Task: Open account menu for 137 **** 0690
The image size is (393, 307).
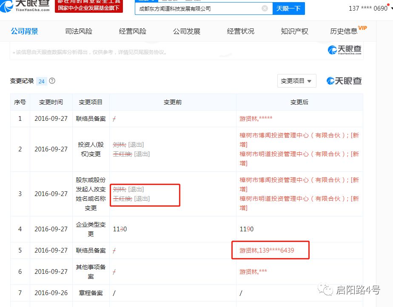Action: 370,9
